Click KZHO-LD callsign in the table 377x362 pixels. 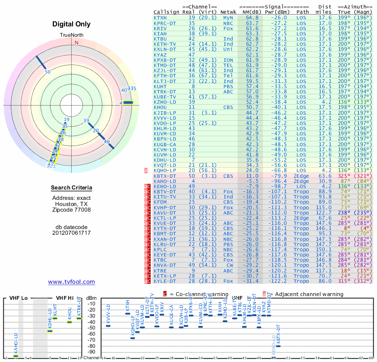click(165, 102)
